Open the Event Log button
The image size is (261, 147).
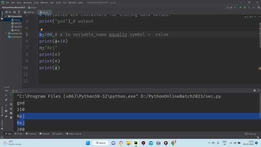click(x=250, y=134)
